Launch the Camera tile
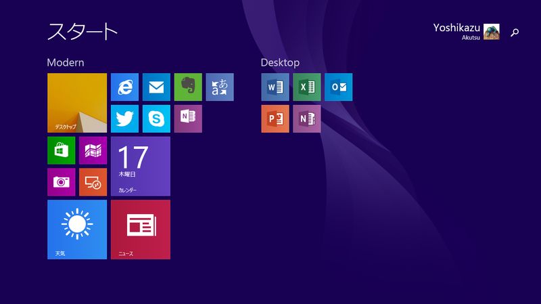541x304 pixels. [61, 182]
